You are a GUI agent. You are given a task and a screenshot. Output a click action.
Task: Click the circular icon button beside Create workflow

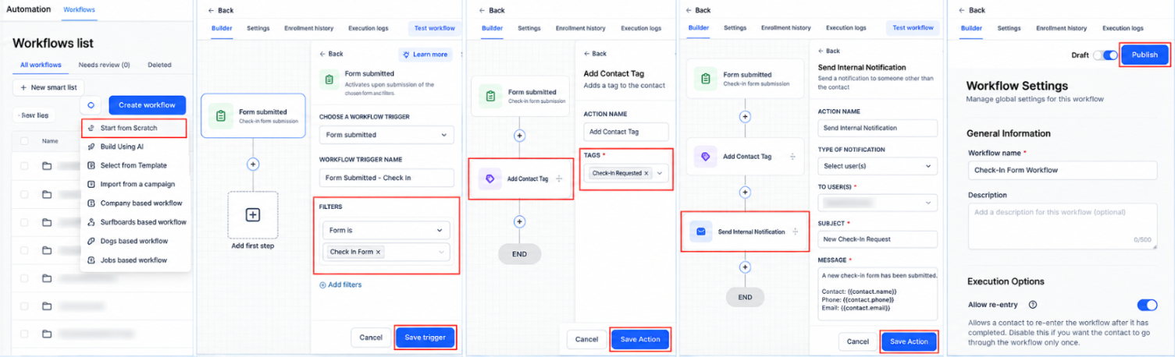(91, 105)
